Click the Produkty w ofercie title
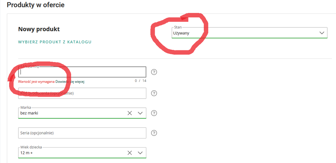The height and width of the screenshot is (163, 336). (x=36, y=5)
